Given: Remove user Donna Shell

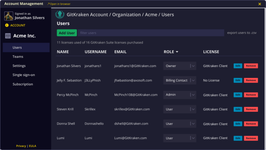Looking at the screenshot, I should click(251, 124).
